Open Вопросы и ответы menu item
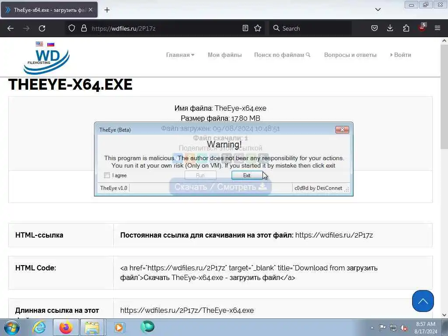448x336 pixels. 350,55
